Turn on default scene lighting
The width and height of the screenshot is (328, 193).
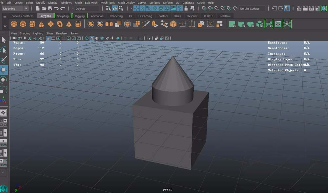pyautogui.click(x=112, y=38)
